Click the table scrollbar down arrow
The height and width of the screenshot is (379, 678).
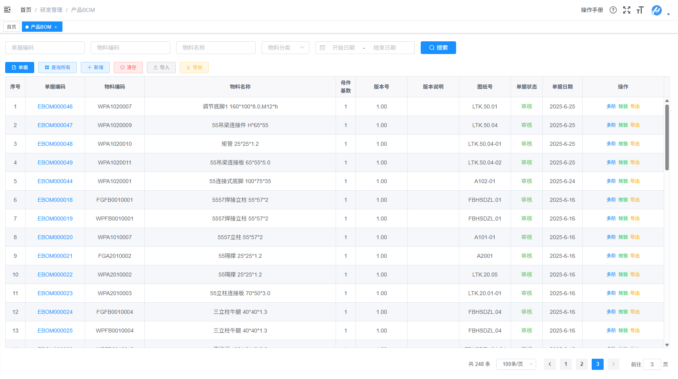[667, 345]
